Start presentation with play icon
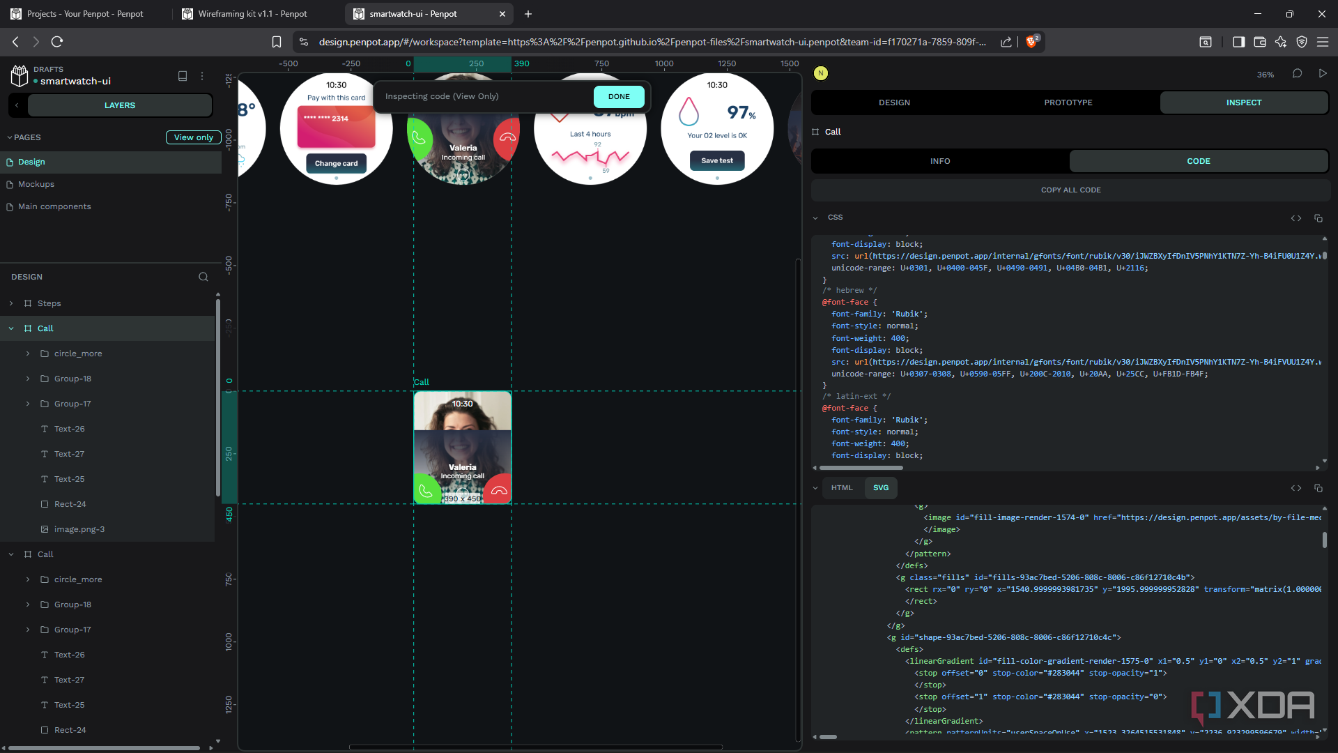Viewport: 1338px width, 753px height. click(x=1323, y=73)
